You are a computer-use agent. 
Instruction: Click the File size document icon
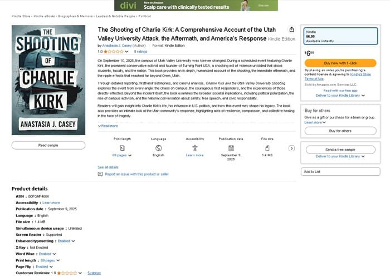(267, 148)
